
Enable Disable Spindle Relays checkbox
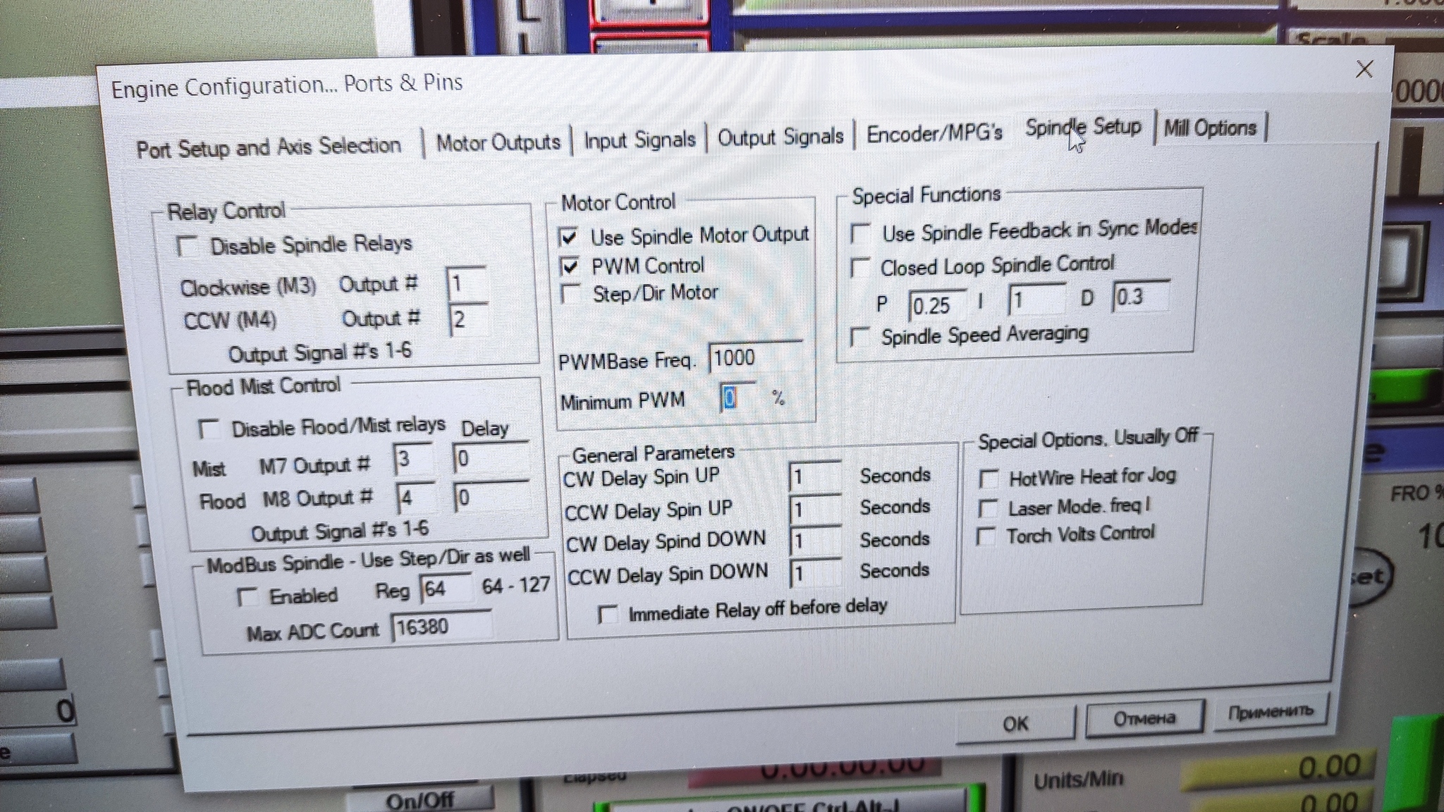point(187,247)
